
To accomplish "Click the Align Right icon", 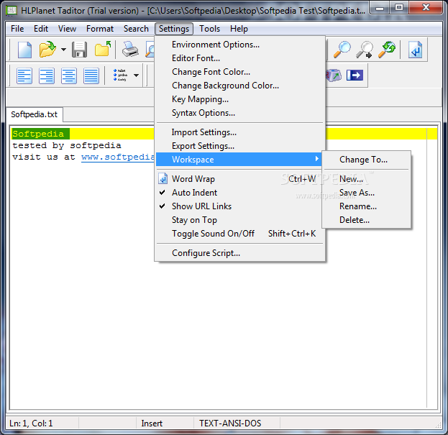I will 47,75.
